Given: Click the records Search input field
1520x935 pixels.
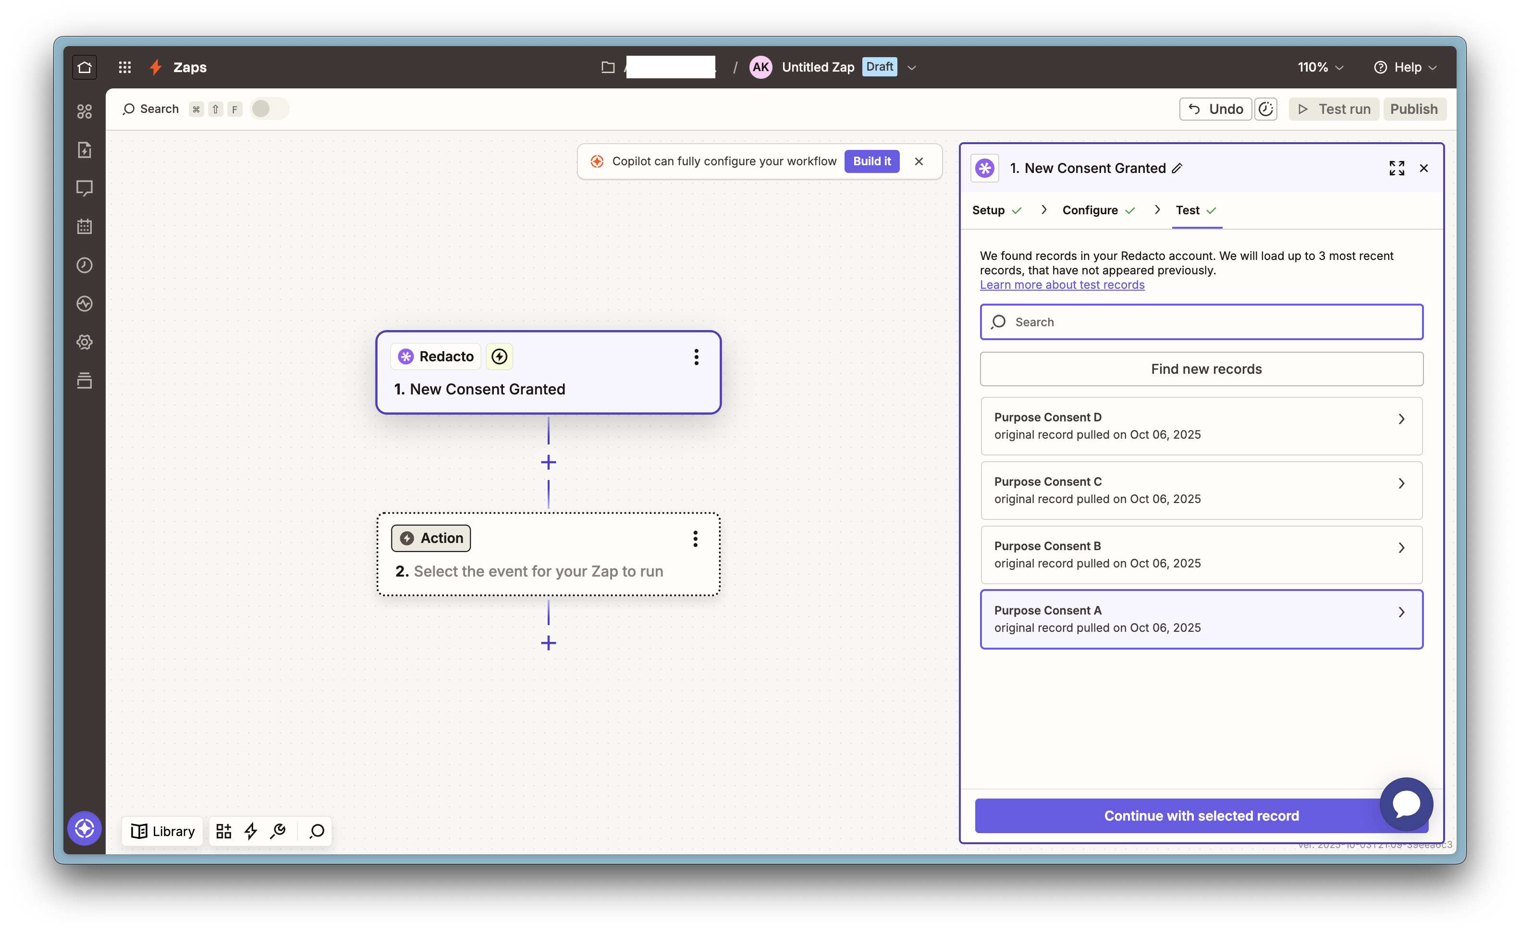Looking at the screenshot, I should (x=1201, y=321).
